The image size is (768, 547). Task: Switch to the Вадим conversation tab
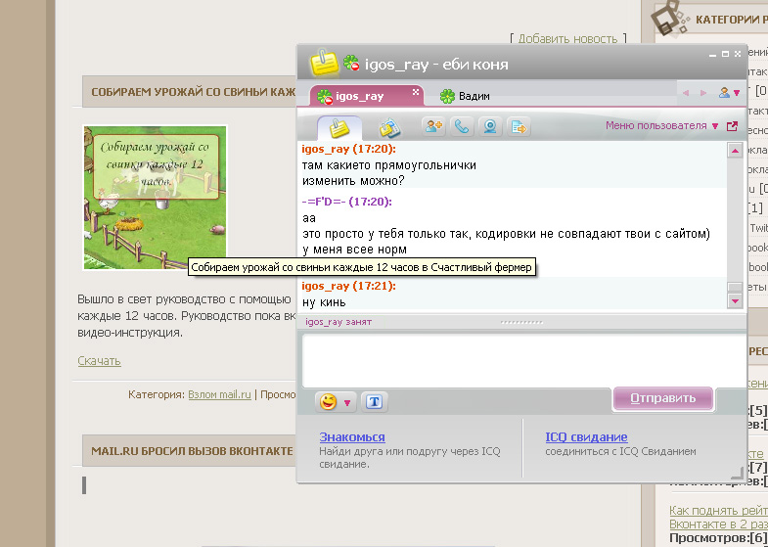[465, 96]
